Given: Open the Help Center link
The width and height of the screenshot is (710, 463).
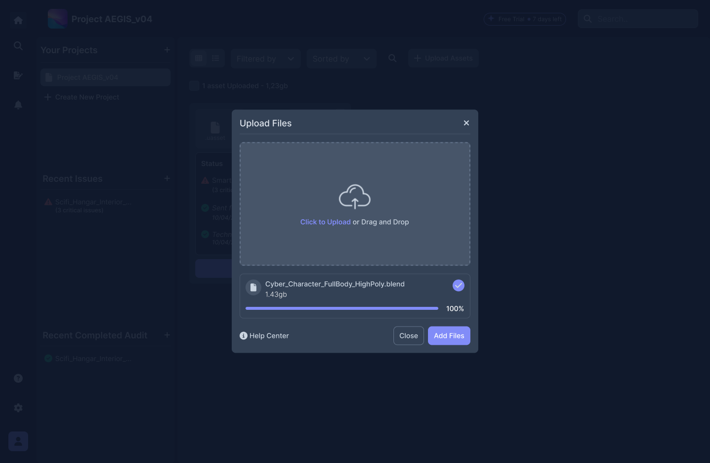Looking at the screenshot, I should coord(264,336).
